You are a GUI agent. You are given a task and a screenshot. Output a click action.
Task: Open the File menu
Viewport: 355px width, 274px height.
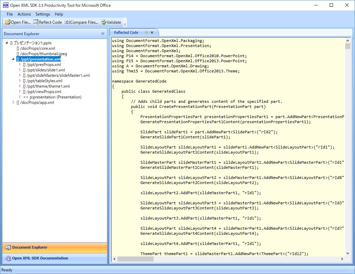coord(10,14)
